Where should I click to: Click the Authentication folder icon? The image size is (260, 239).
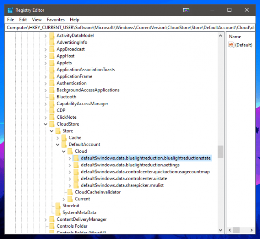click(x=52, y=83)
